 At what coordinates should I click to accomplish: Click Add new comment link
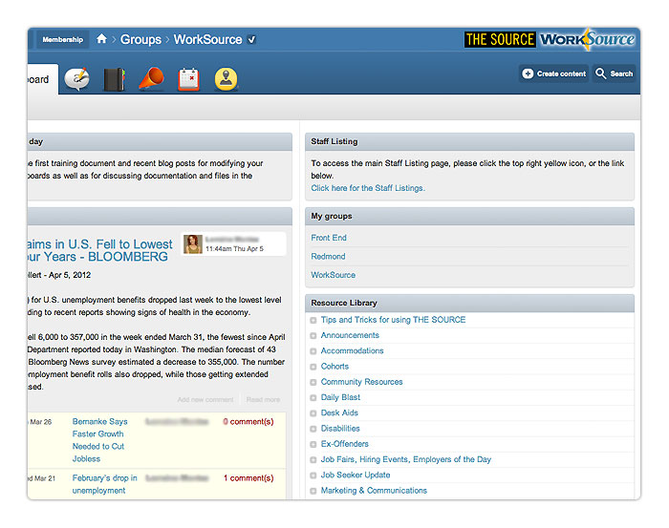coord(205,400)
